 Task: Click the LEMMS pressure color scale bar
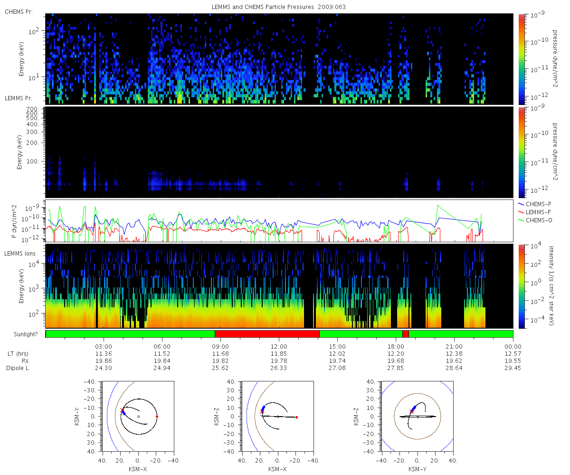point(521,152)
